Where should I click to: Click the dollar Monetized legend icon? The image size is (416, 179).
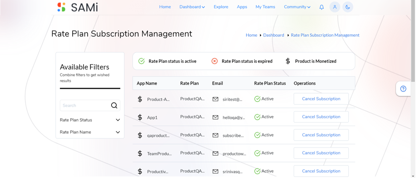point(288,61)
